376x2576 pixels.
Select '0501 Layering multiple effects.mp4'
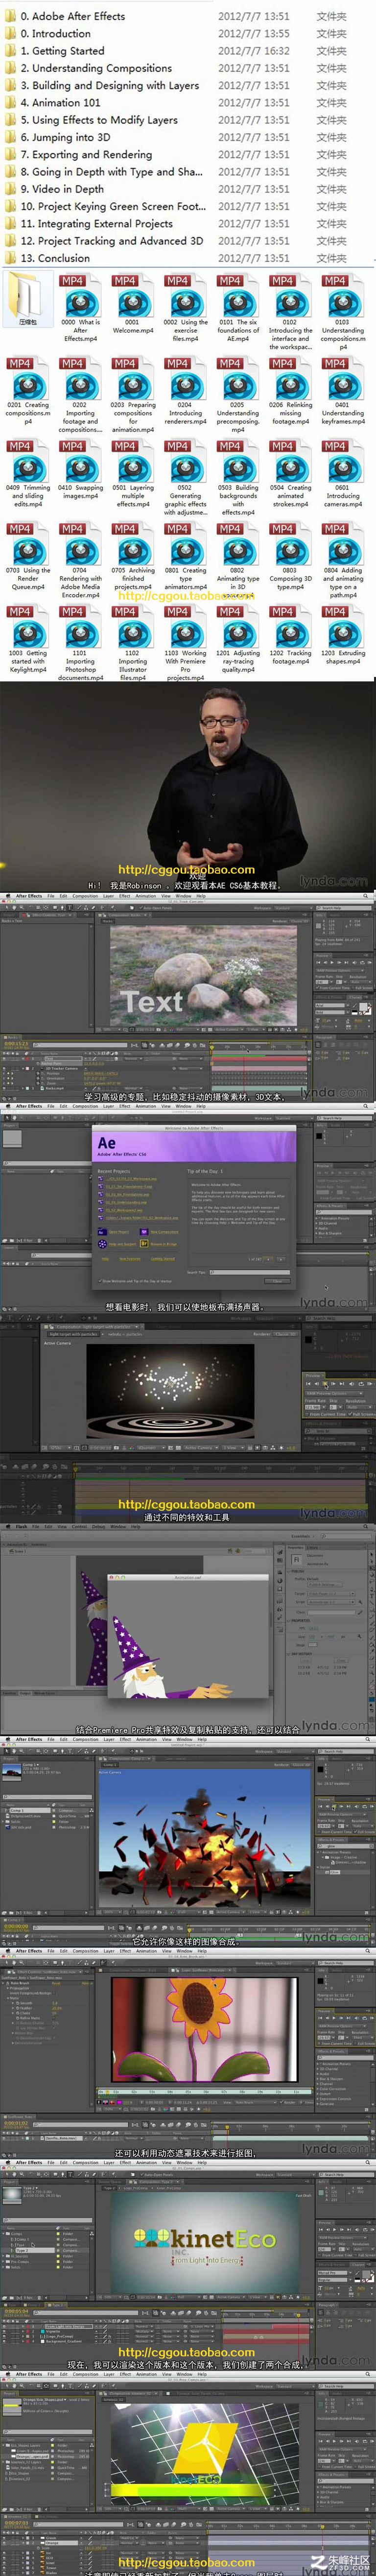coord(132,475)
